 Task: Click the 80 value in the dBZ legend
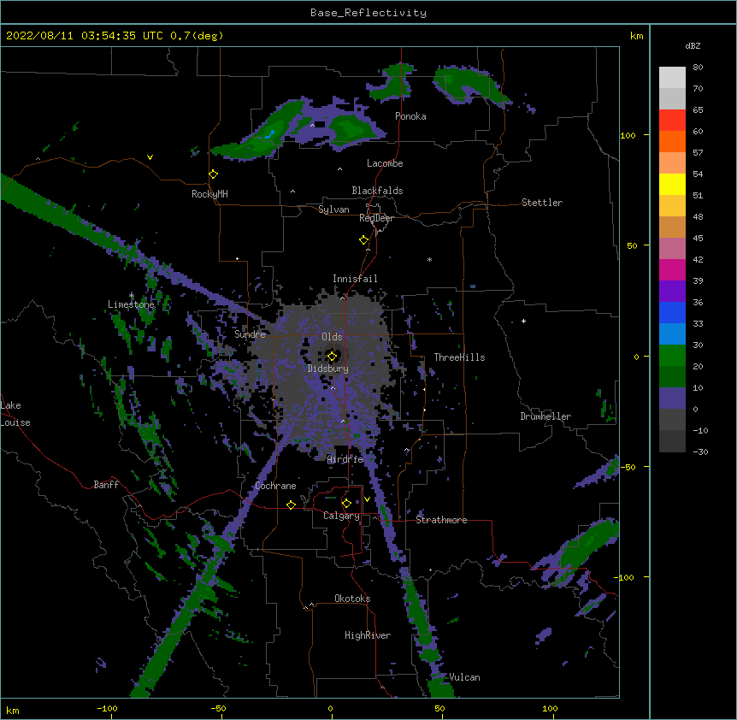point(698,68)
